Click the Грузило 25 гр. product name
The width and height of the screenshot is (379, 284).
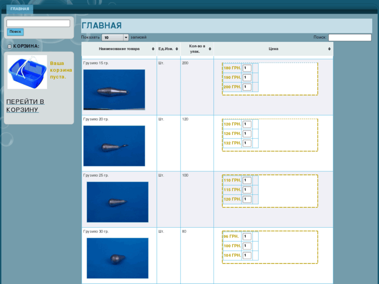click(x=96, y=175)
